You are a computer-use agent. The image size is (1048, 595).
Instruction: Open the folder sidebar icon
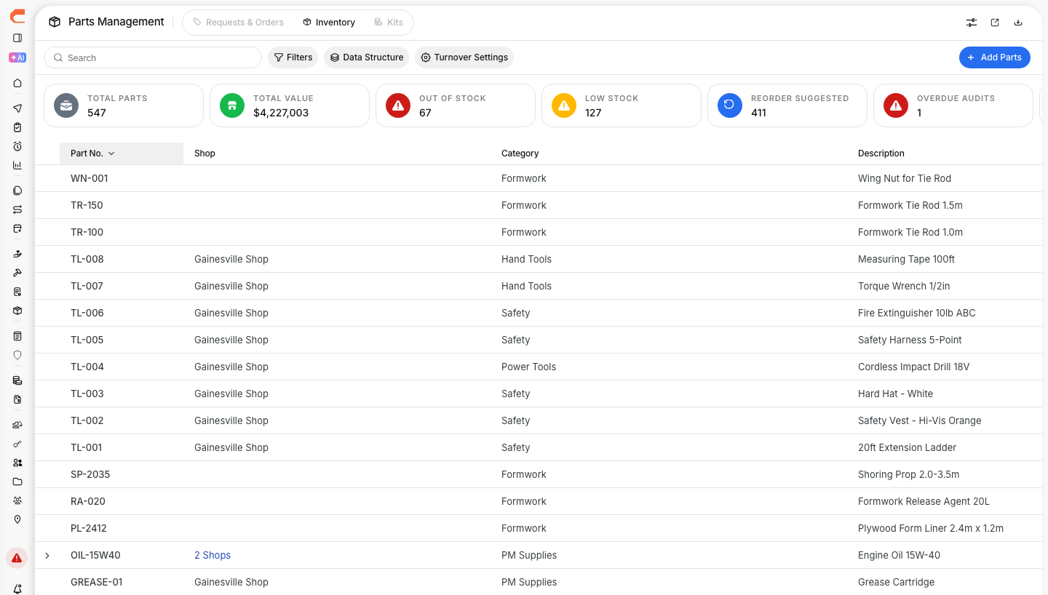(x=17, y=482)
